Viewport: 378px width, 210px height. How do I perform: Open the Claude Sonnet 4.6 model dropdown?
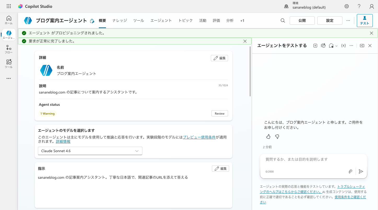click(90, 151)
